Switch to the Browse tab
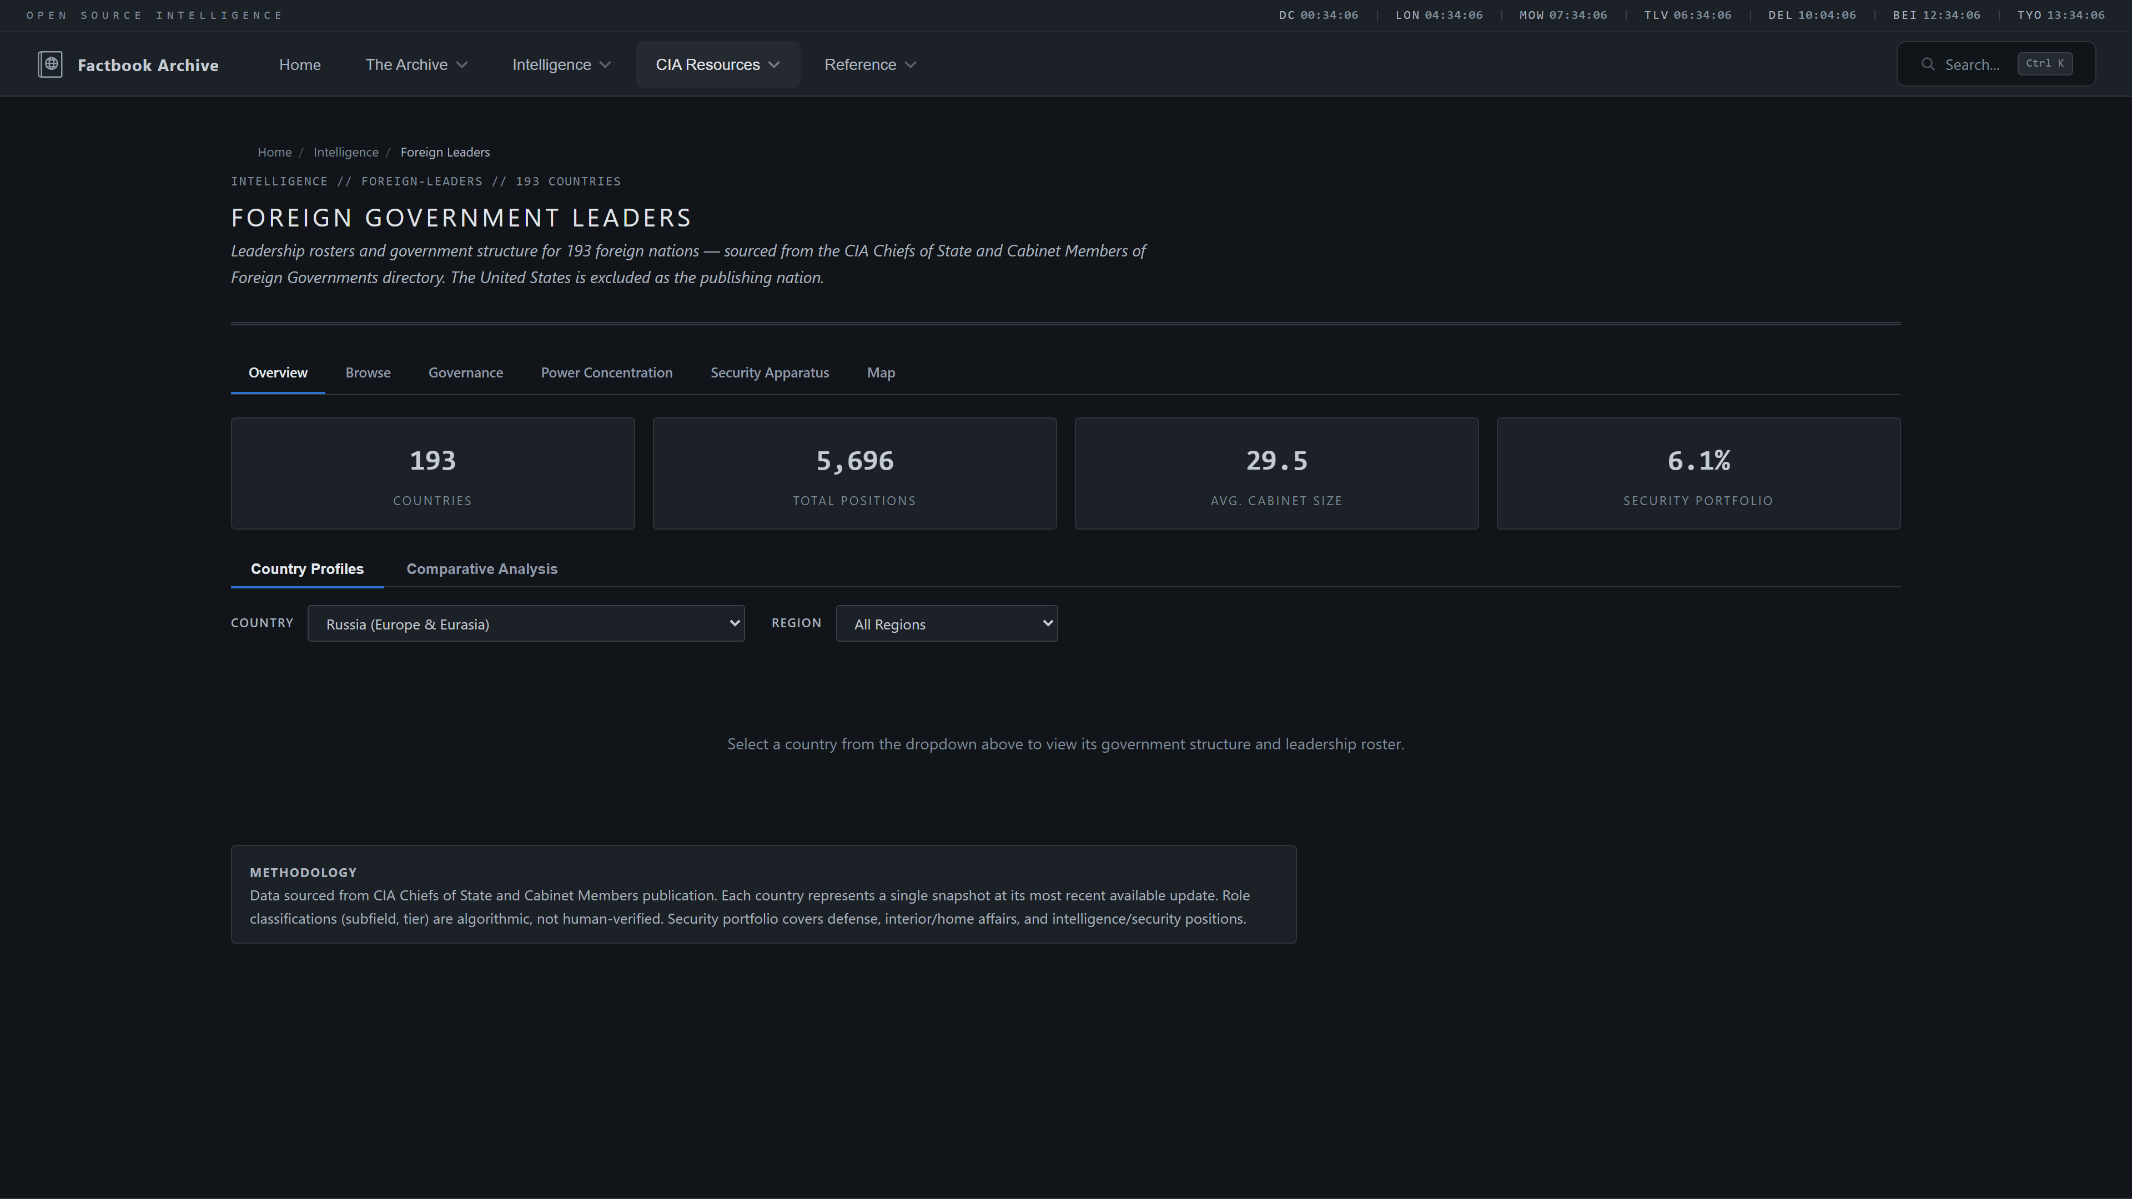The image size is (2132, 1199). coord(368,373)
